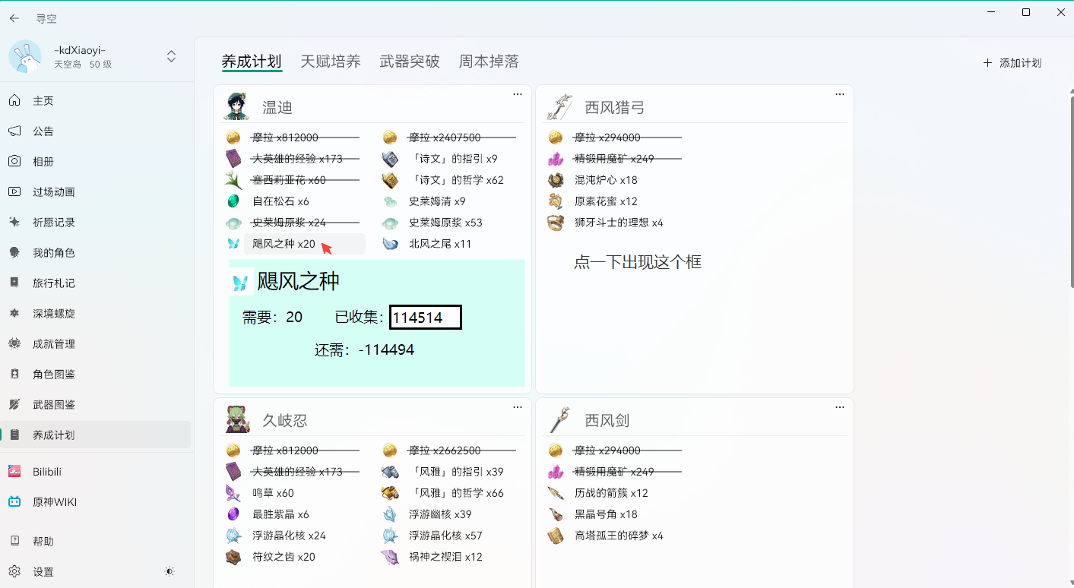Open the 西风猎弓 card's more options menu
1074x588 pixels.
[840, 94]
